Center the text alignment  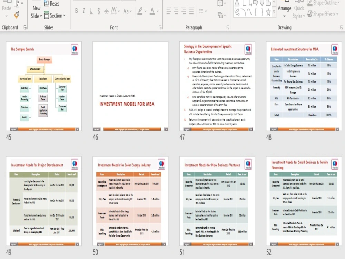176,11
